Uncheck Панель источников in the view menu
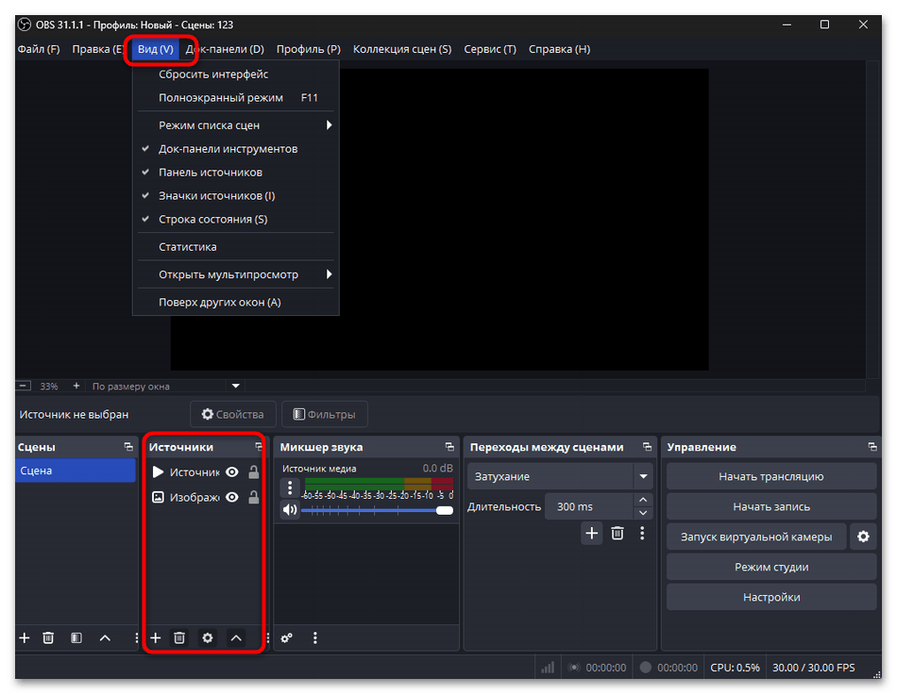 pyautogui.click(x=210, y=173)
